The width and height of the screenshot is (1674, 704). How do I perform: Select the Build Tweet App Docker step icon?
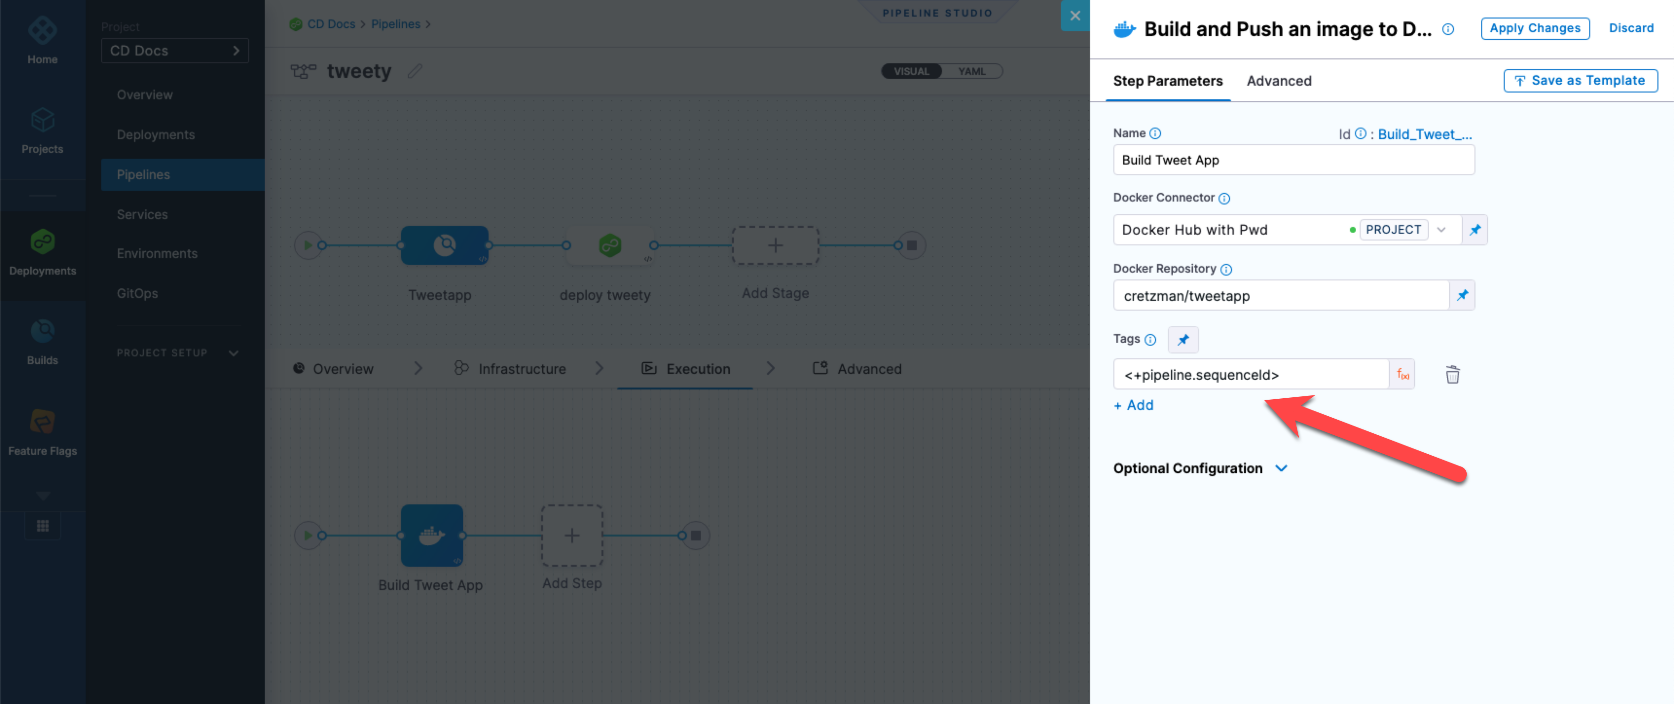[x=432, y=536]
